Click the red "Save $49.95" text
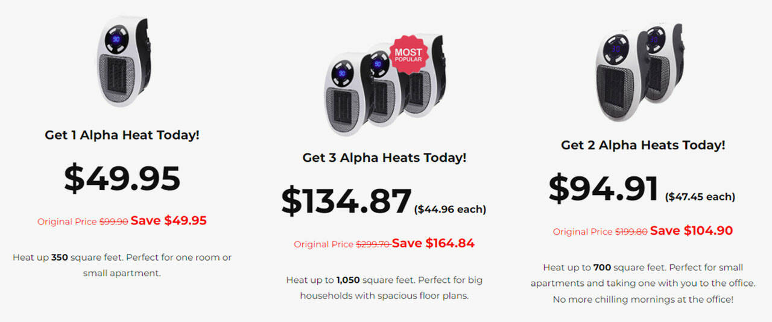772x322 pixels. click(x=169, y=221)
